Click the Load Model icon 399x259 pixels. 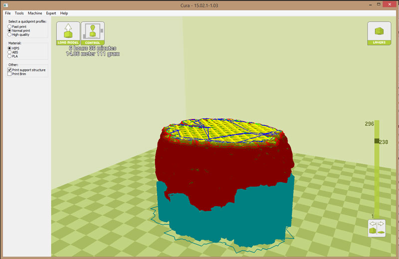[x=68, y=33]
